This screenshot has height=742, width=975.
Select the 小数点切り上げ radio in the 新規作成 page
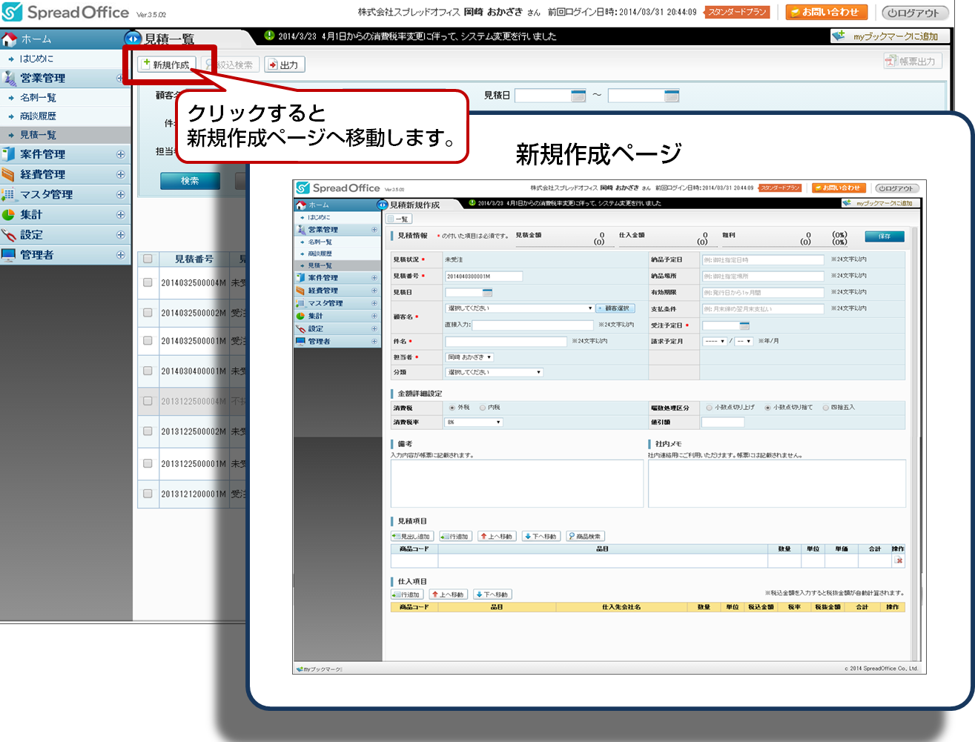[709, 408]
